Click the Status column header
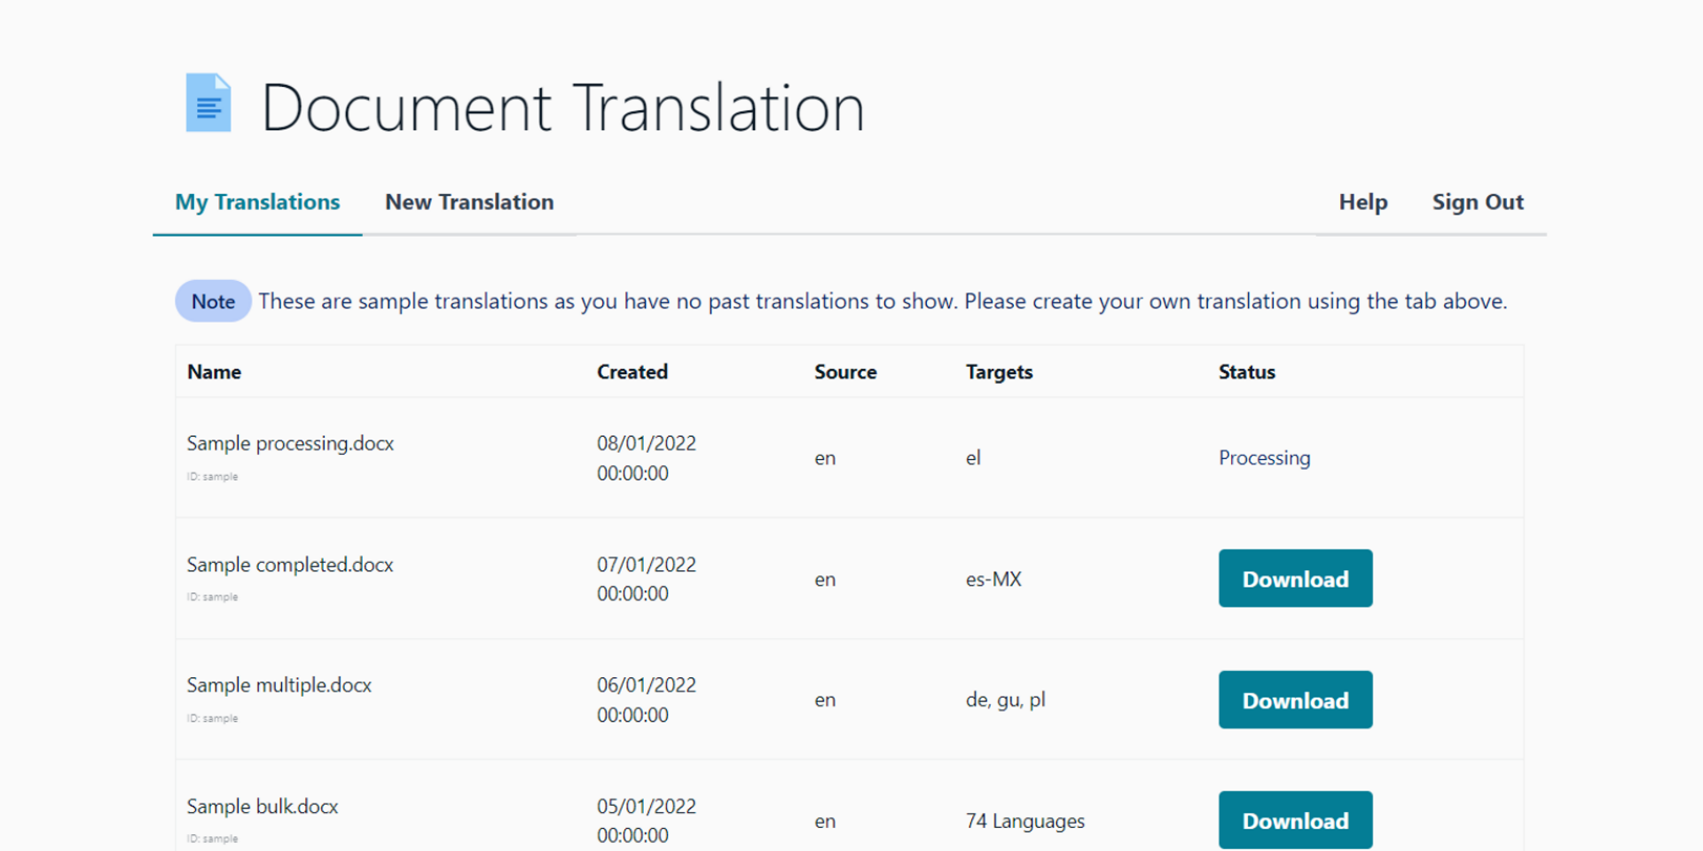The width and height of the screenshot is (1703, 851). point(1247,372)
